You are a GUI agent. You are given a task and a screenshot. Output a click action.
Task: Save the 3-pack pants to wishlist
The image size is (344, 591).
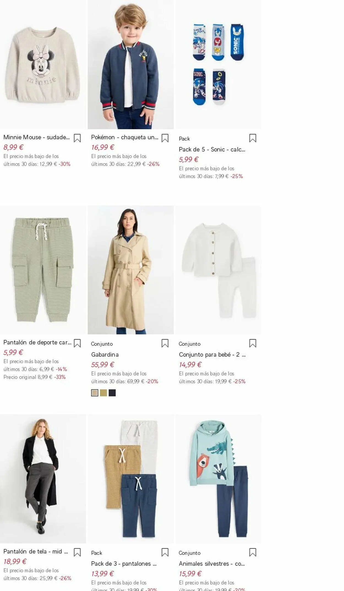pyautogui.click(x=165, y=552)
